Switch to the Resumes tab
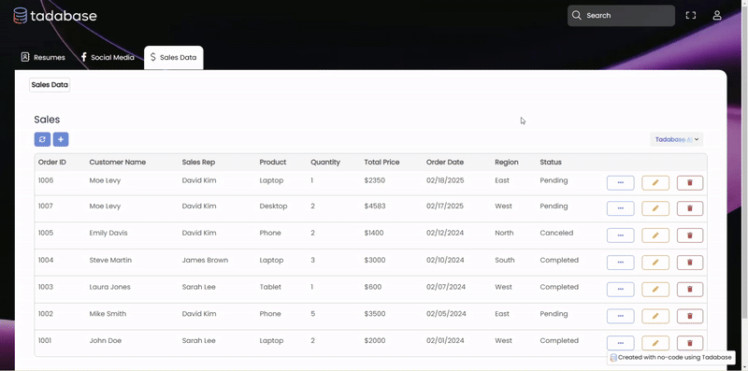This screenshot has height=371, width=748. click(x=43, y=57)
